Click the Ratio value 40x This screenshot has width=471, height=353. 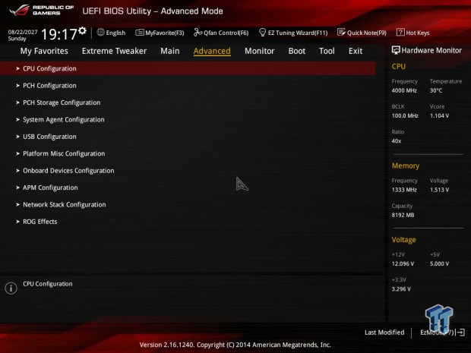point(397,140)
